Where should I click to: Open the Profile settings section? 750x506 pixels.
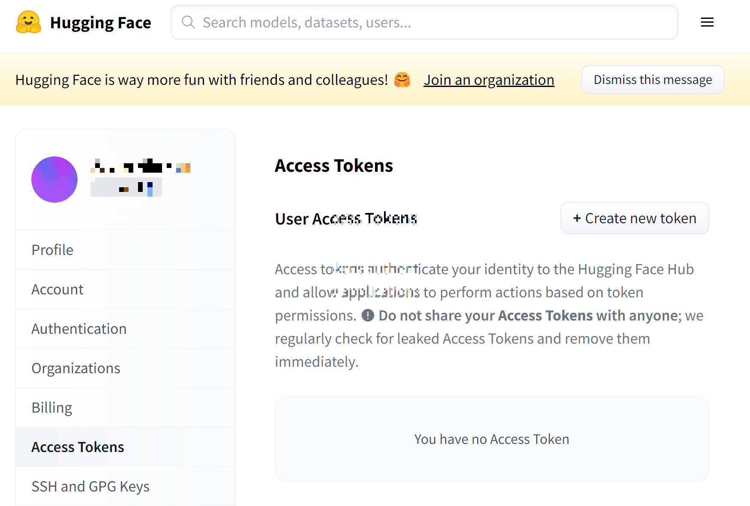pos(126,250)
